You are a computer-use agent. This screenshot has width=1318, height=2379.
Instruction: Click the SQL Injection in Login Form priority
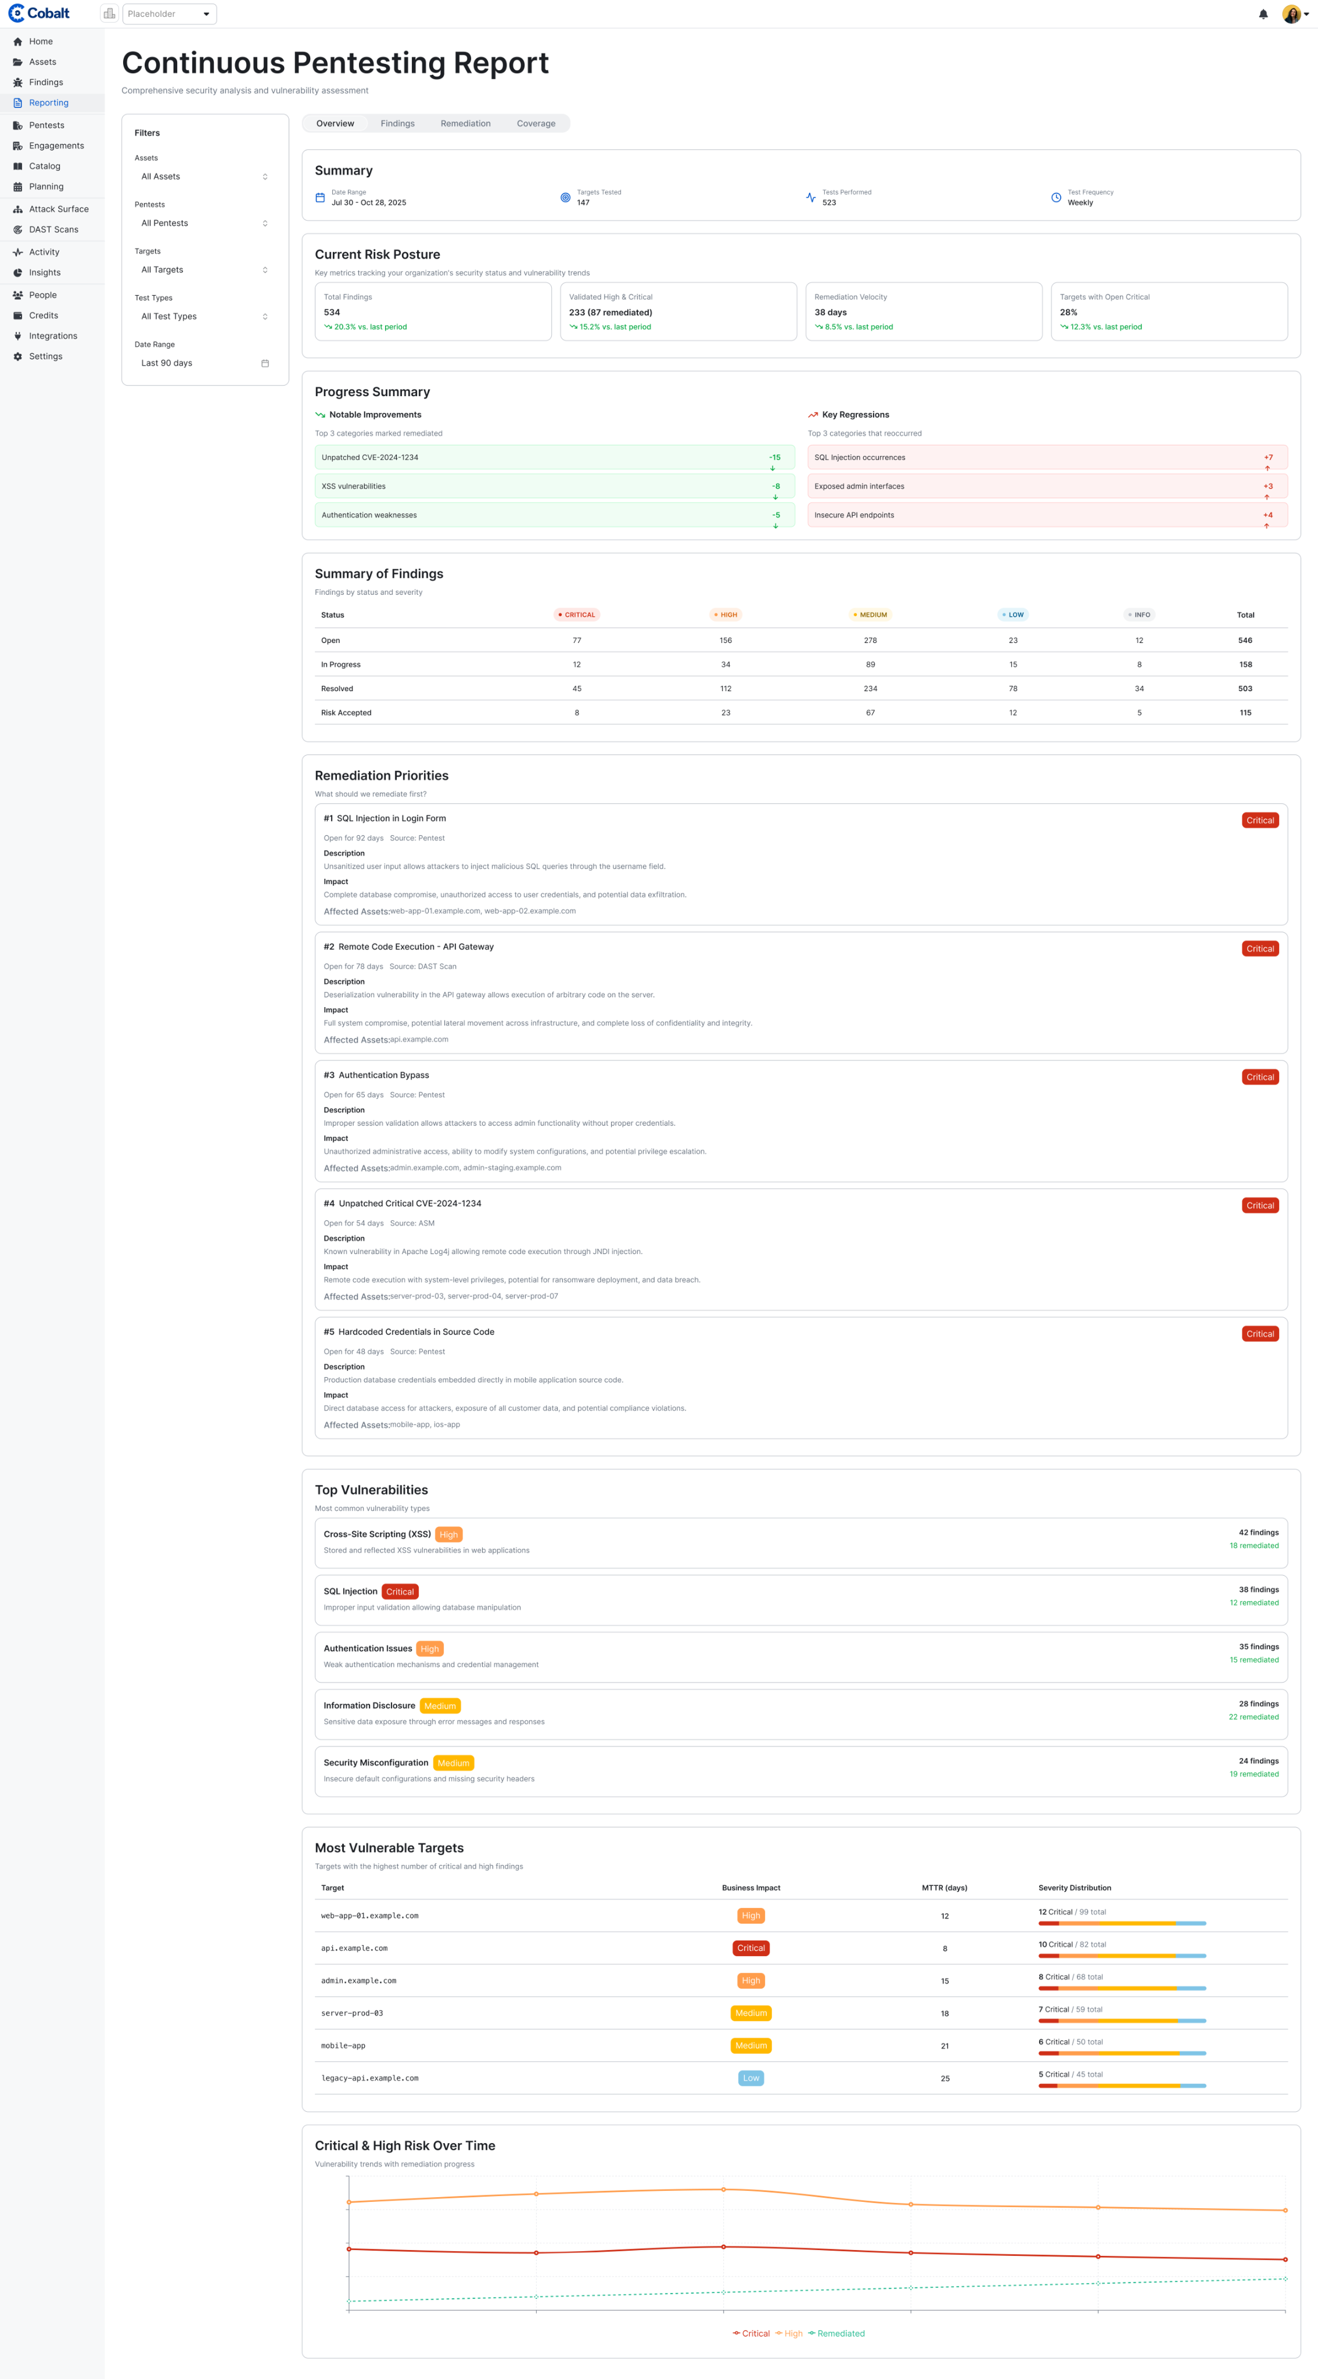(801, 864)
